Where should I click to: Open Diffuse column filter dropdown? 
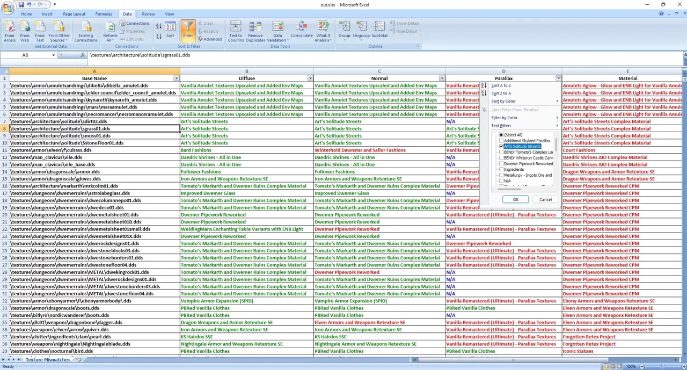coord(310,78)
